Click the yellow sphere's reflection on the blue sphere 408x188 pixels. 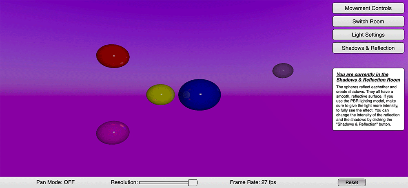coord(186,95)
